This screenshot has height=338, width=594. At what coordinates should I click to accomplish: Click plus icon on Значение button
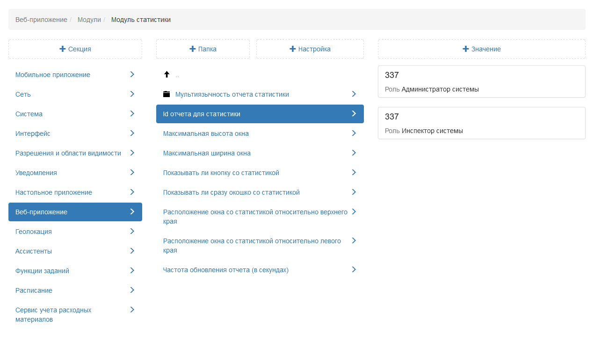pyautogui.click(x=465, y=49)
